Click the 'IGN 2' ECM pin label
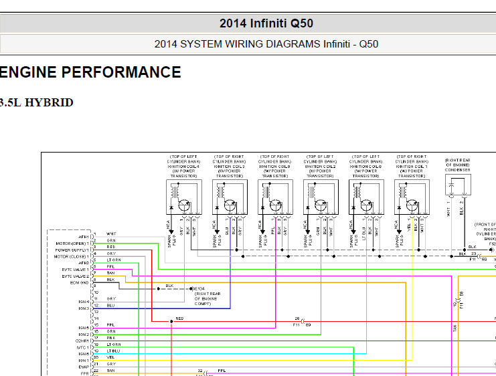This screenshot has width=496, height=376. click(84, 335)
